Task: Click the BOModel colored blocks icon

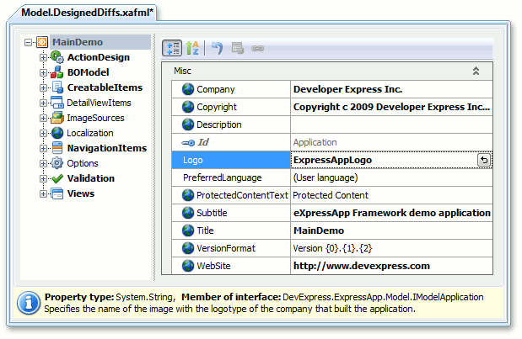Action: 57,72
